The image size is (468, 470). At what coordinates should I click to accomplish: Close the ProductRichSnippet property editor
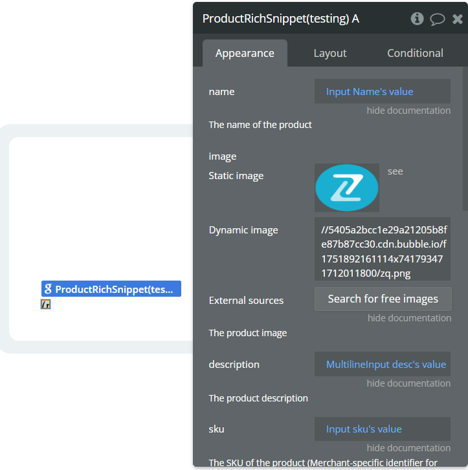[458, 19]
